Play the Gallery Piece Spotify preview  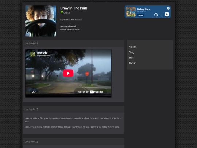coord(167,14)
